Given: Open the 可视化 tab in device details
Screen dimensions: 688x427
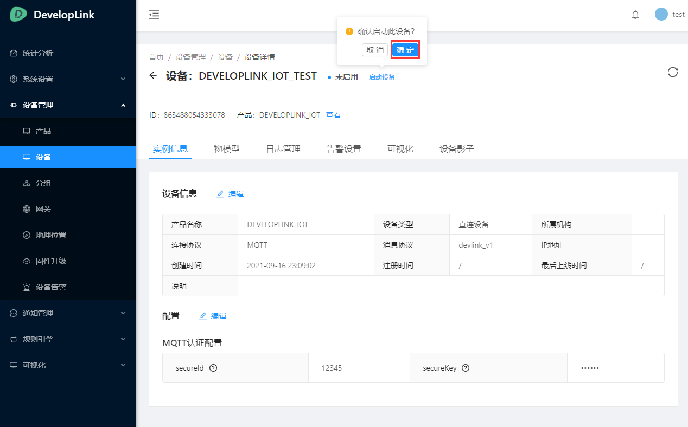Looking at the screenshot, I should click(x=400, y=148).
